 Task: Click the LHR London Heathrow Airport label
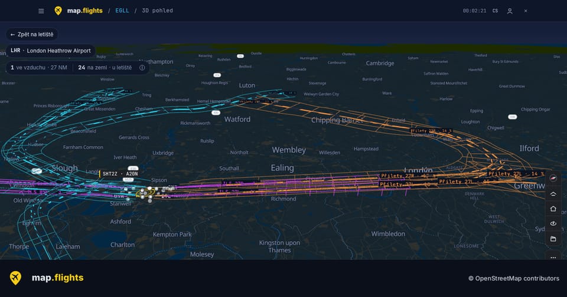pos(51,51)
